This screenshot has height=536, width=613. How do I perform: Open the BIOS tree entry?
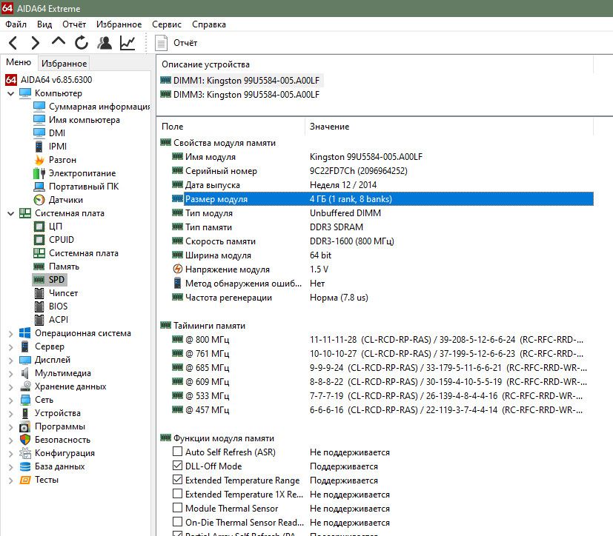point(58,306)
